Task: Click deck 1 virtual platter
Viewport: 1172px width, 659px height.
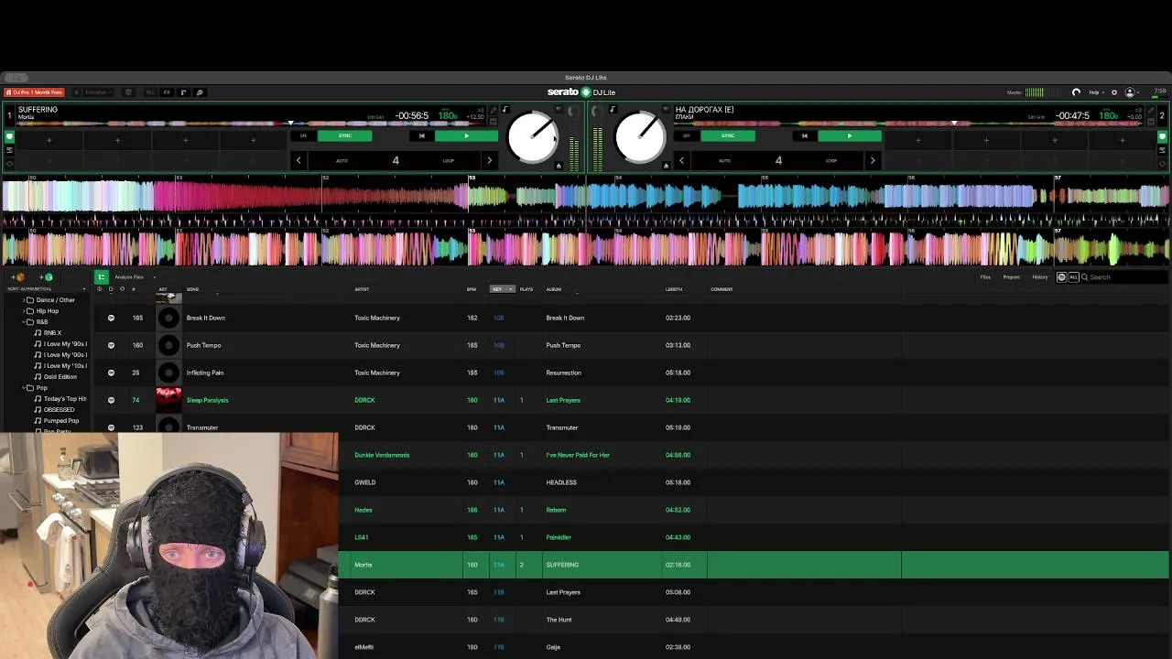Action: (533, 137)
